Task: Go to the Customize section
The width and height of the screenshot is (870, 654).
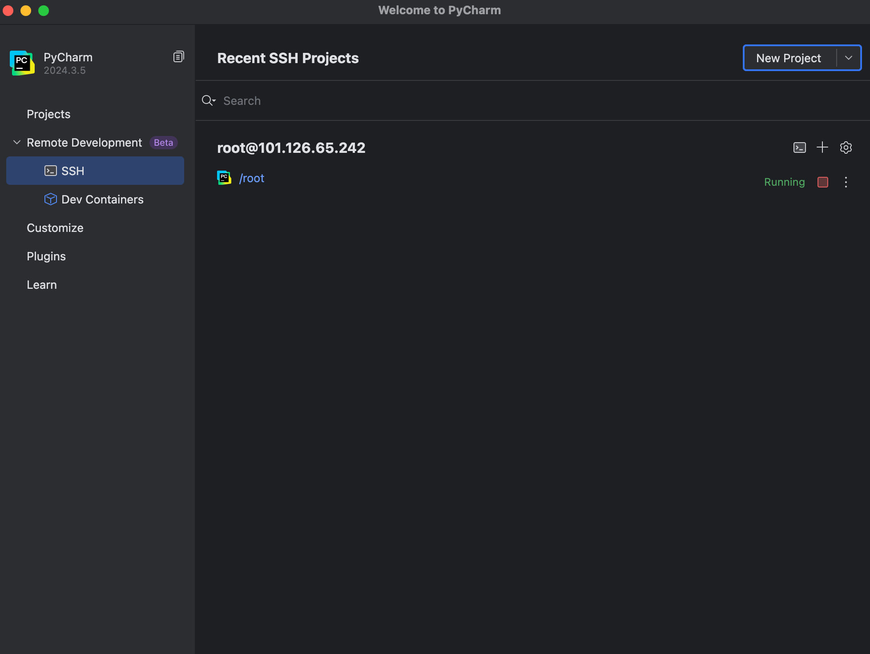Action: tap(55, 228)
